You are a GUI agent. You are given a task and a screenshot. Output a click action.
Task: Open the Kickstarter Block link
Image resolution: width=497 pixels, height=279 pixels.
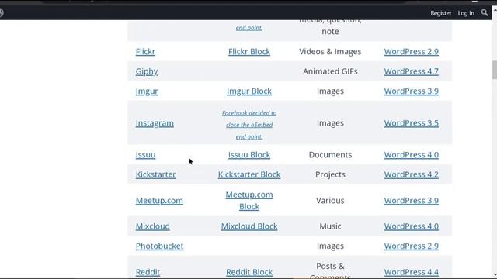pyautogui.click(x=249, y=174)
